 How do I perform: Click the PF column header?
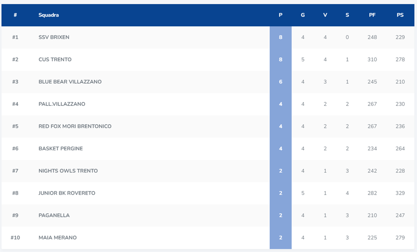pyautogui.click(x=372, y=15)
